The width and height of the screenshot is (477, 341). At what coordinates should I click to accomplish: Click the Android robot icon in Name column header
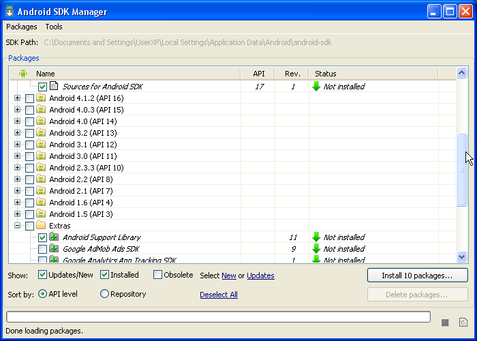(23, 74)
